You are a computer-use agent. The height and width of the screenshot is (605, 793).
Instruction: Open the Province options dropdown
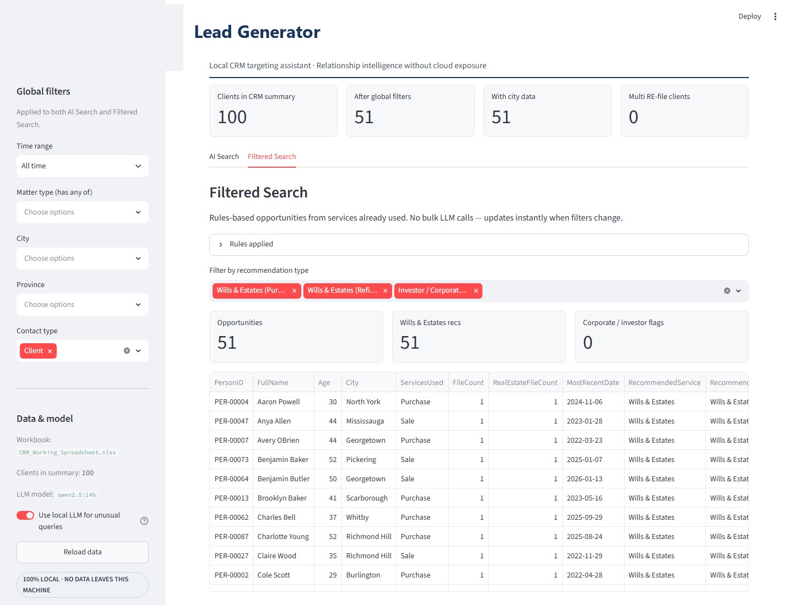point(83,305)
